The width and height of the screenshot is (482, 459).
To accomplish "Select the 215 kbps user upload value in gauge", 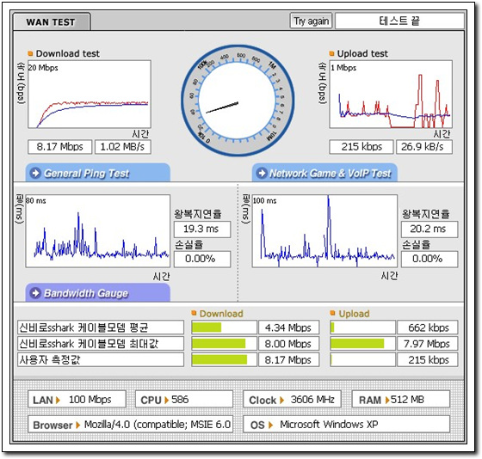I will click(x=428, y=359).
